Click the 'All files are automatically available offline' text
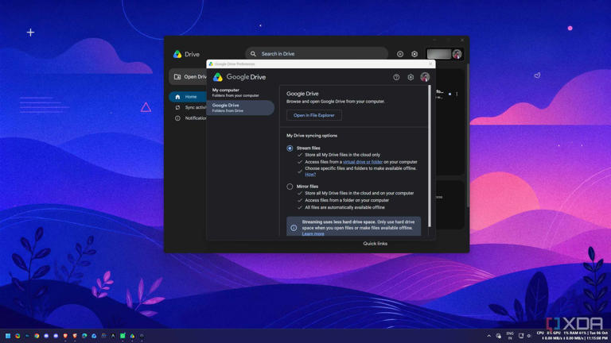This screenshot has height=343, width=611. click(344, 207)
